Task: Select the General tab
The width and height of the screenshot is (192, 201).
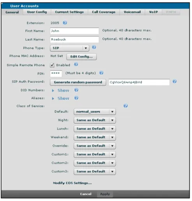Action: [12, 12]
